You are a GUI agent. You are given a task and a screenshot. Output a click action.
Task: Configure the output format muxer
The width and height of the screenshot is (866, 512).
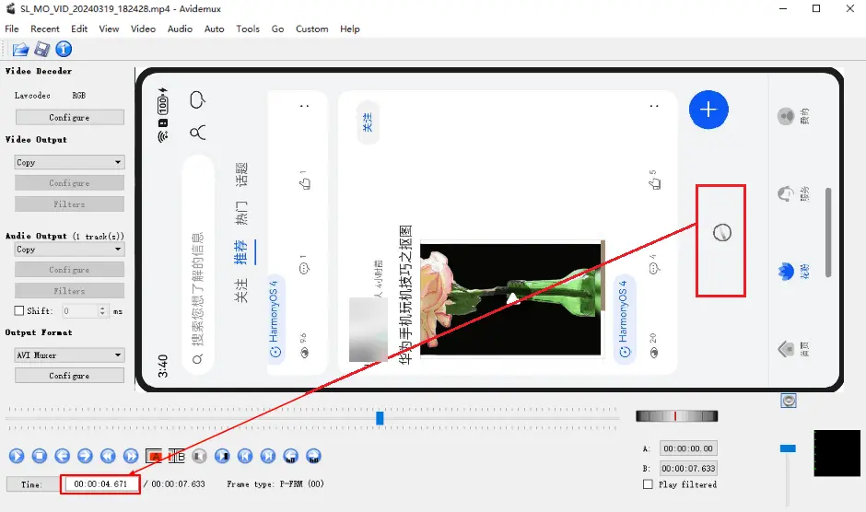coord(70,376)
